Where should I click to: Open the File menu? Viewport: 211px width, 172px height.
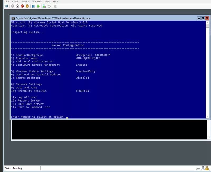[7, 2]
